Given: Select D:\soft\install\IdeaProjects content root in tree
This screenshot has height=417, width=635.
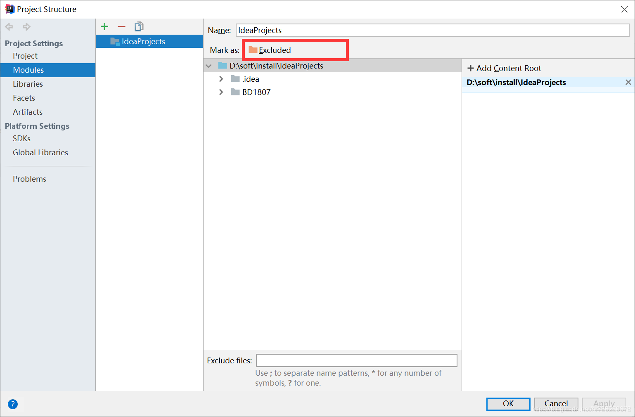Looking at the screenshot, I should pyautogui.click(x=332, y=66).
